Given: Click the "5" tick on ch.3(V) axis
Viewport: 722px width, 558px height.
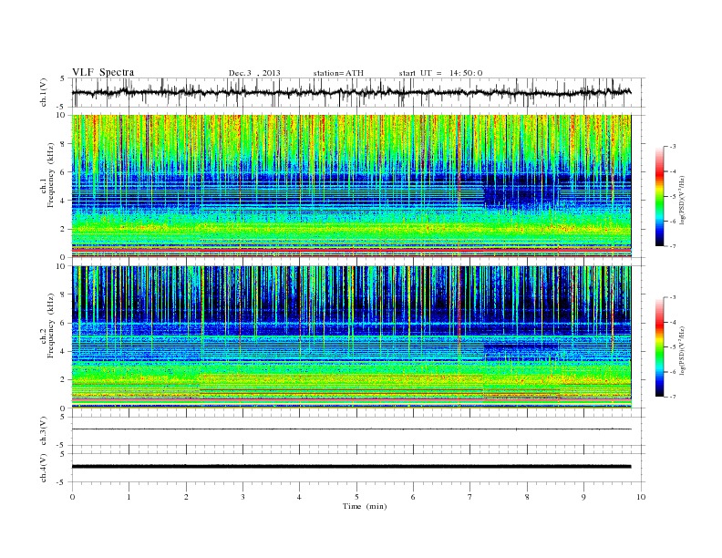Looking at the screenshot, I should pos(63,417).
